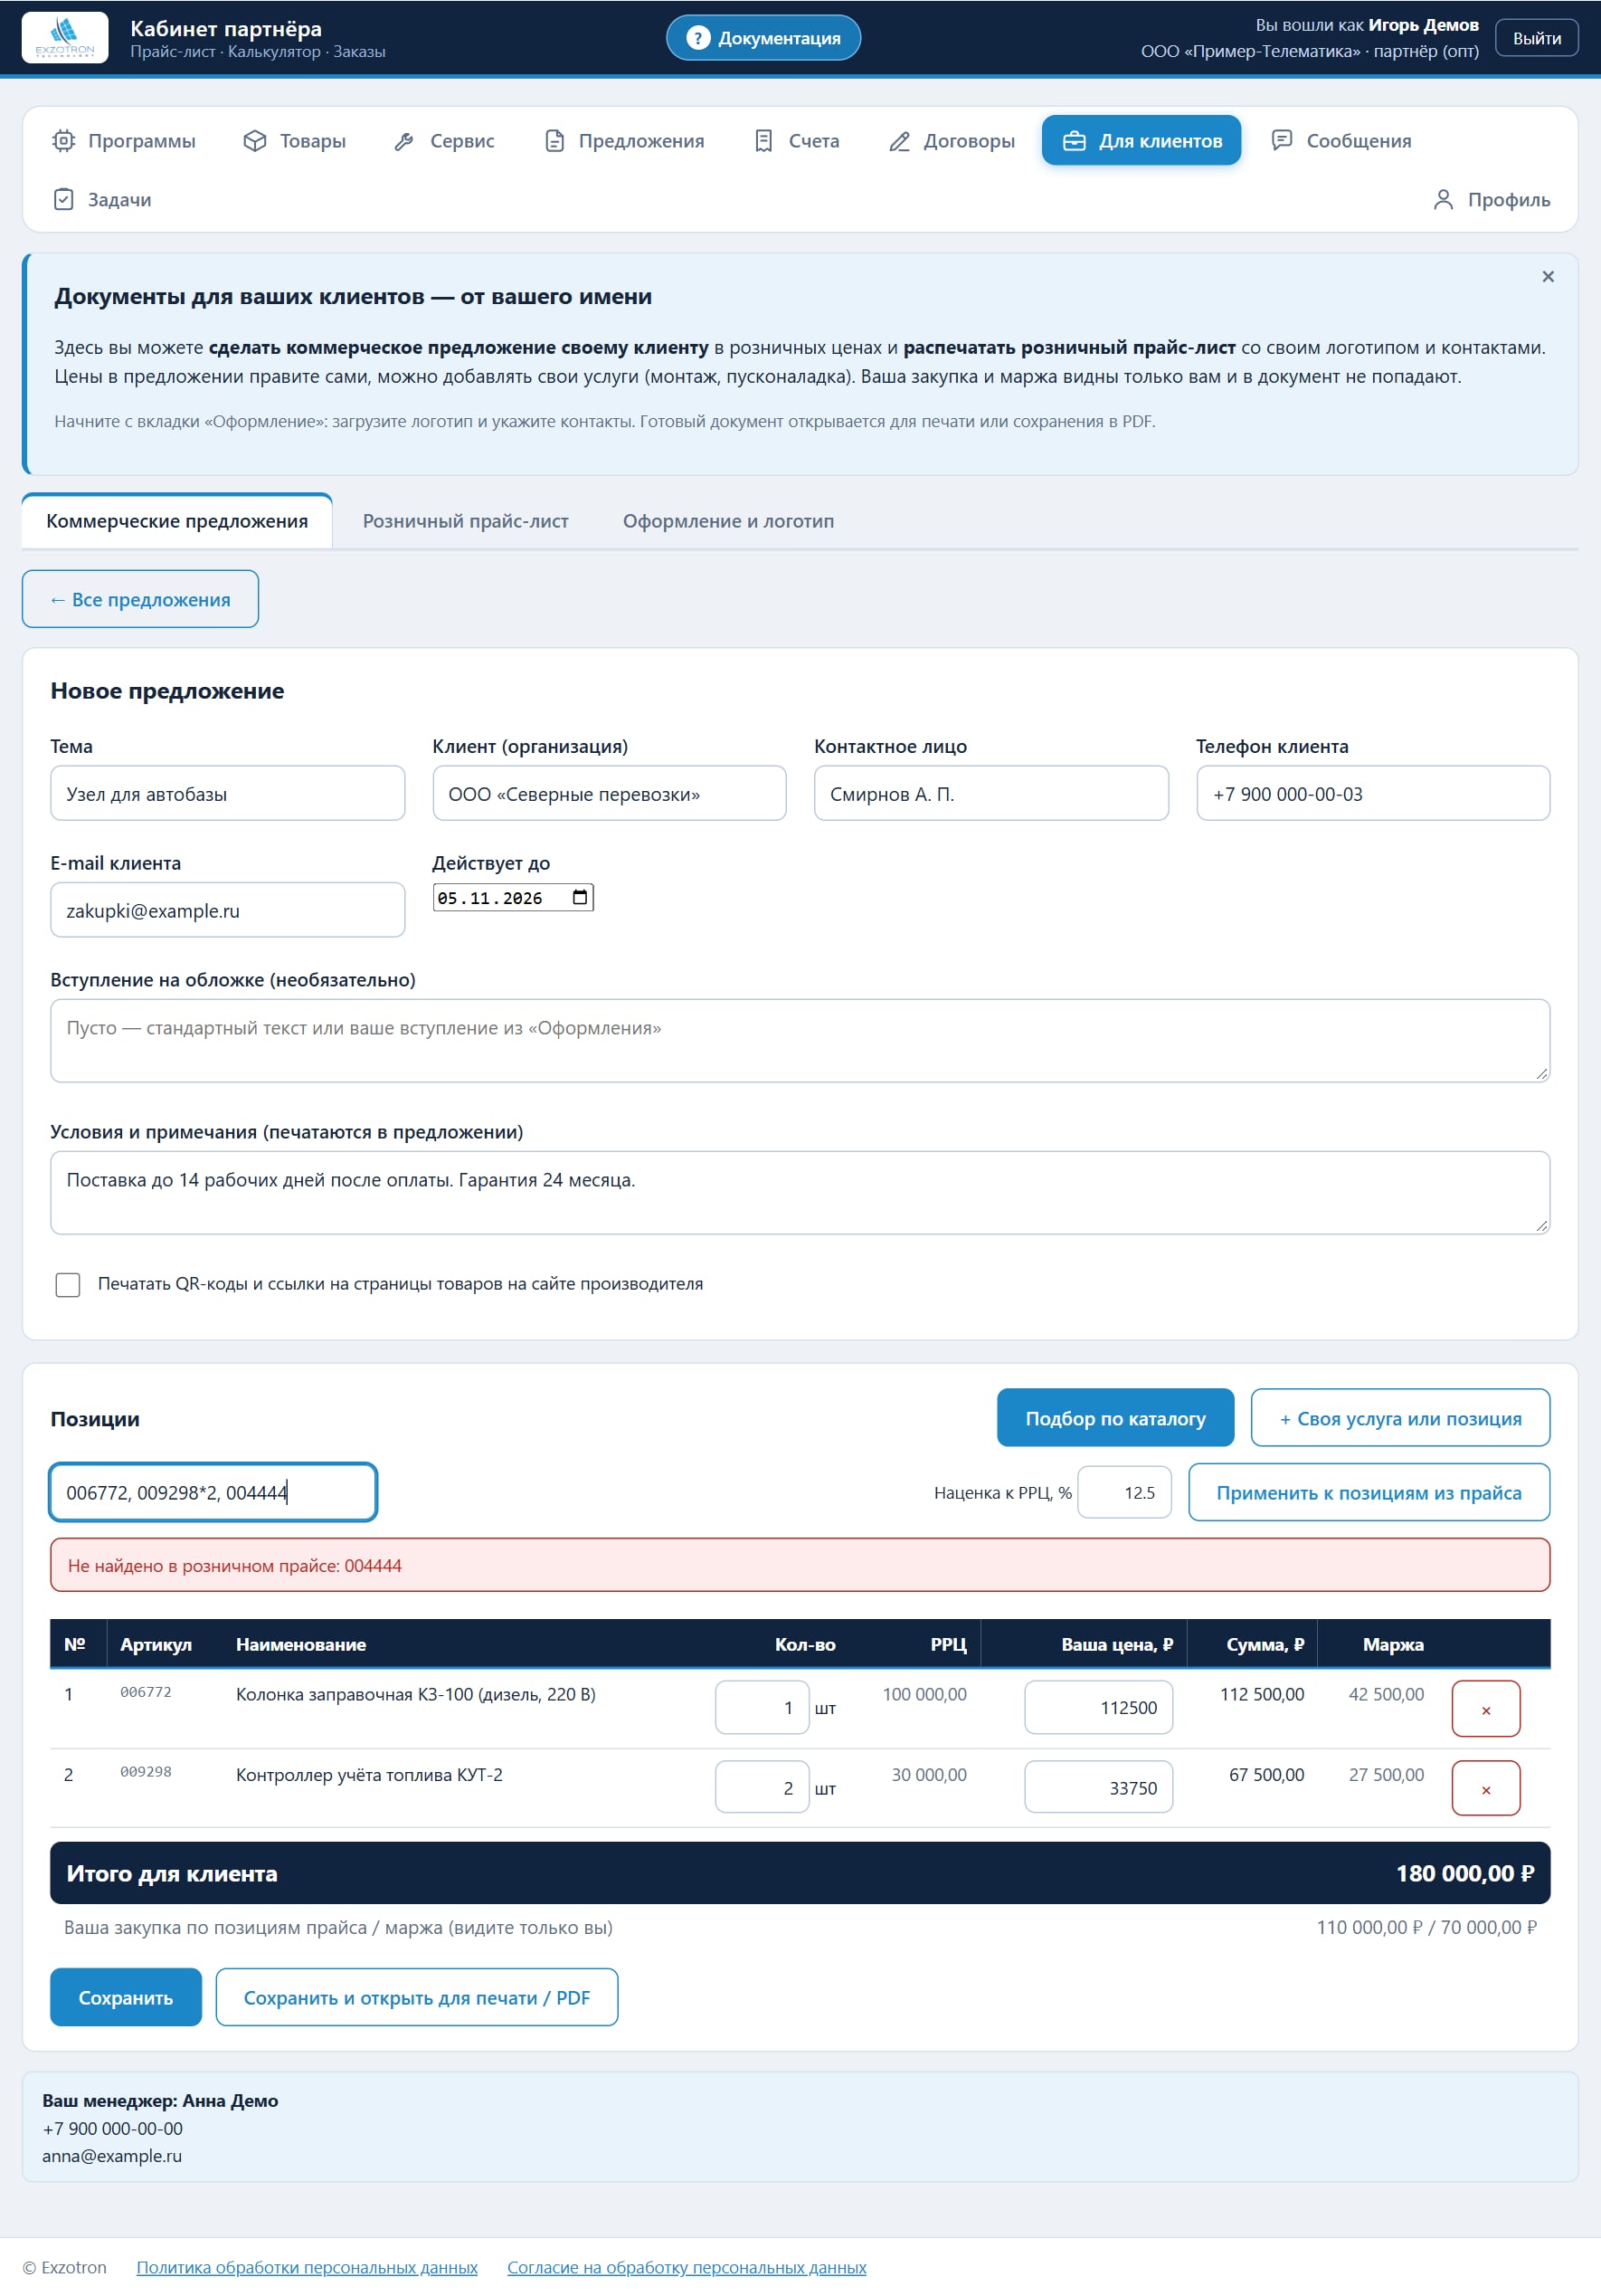Click the Счета receipt icon
The height and width of the screenshot is (2296, 1601).
tap(763, 141)
